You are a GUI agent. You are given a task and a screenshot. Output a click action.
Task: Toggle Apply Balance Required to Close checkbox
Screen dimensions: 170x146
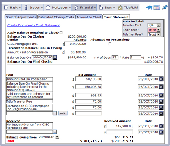(x=61, y=32)
